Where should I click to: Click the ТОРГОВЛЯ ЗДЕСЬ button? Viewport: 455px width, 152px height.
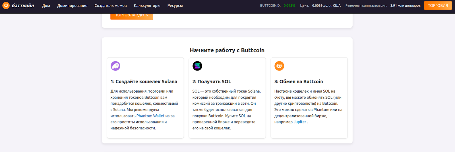point(132,16)
